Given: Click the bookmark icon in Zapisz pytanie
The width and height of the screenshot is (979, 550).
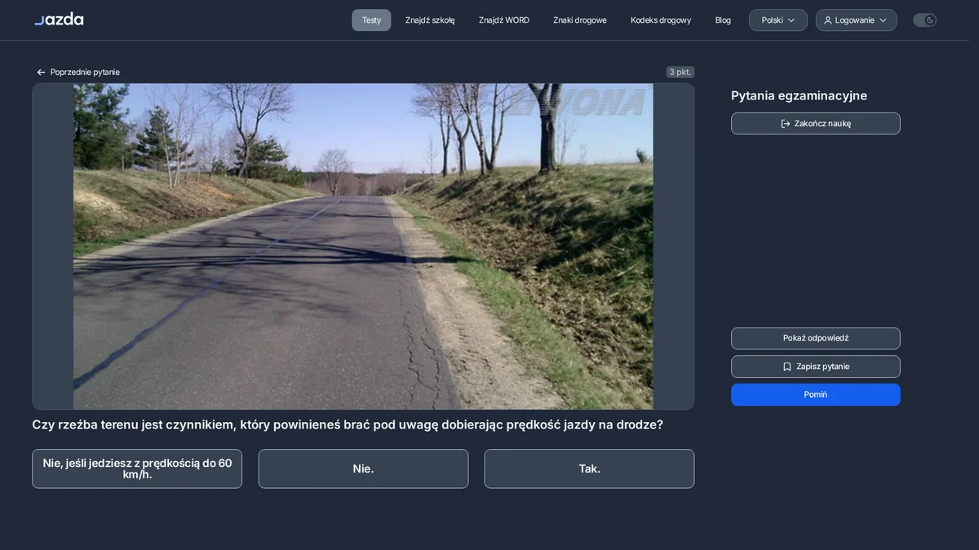Looking at the screenshot, I should tap(787, 367).
